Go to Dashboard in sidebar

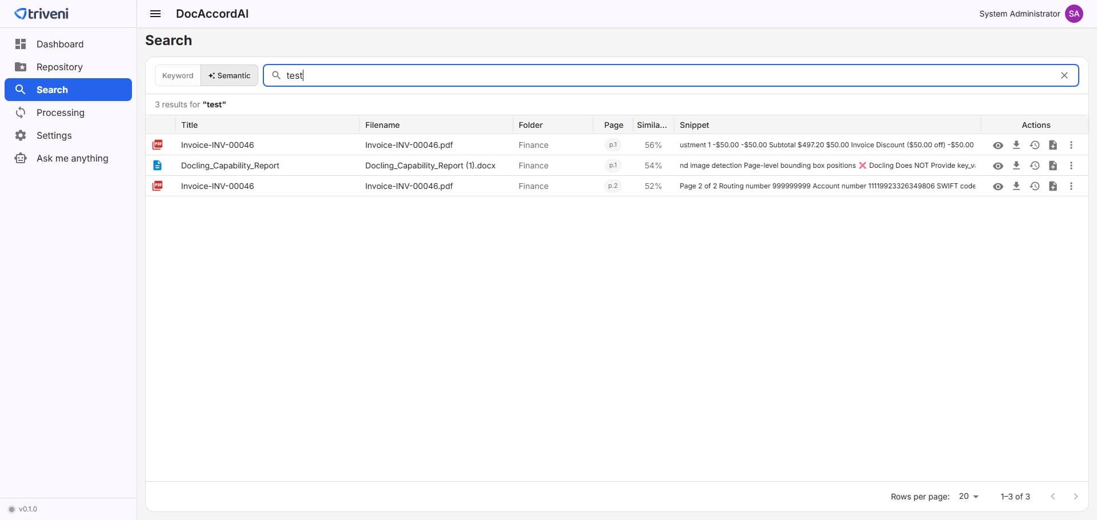click(x=68, y=44)
